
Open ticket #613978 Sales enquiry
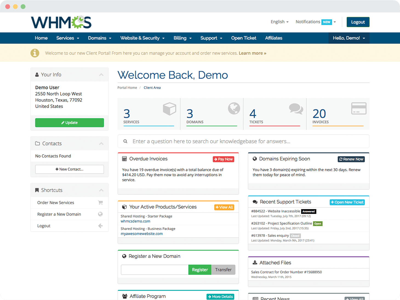point(270,235)
